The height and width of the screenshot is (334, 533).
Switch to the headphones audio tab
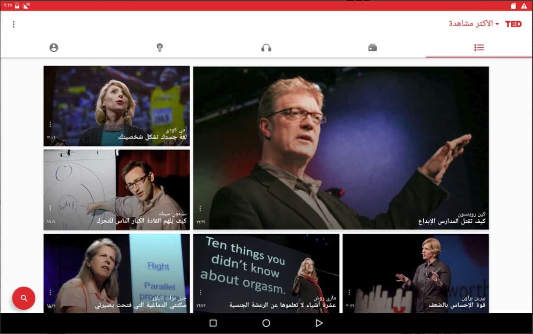coord(266,47)
